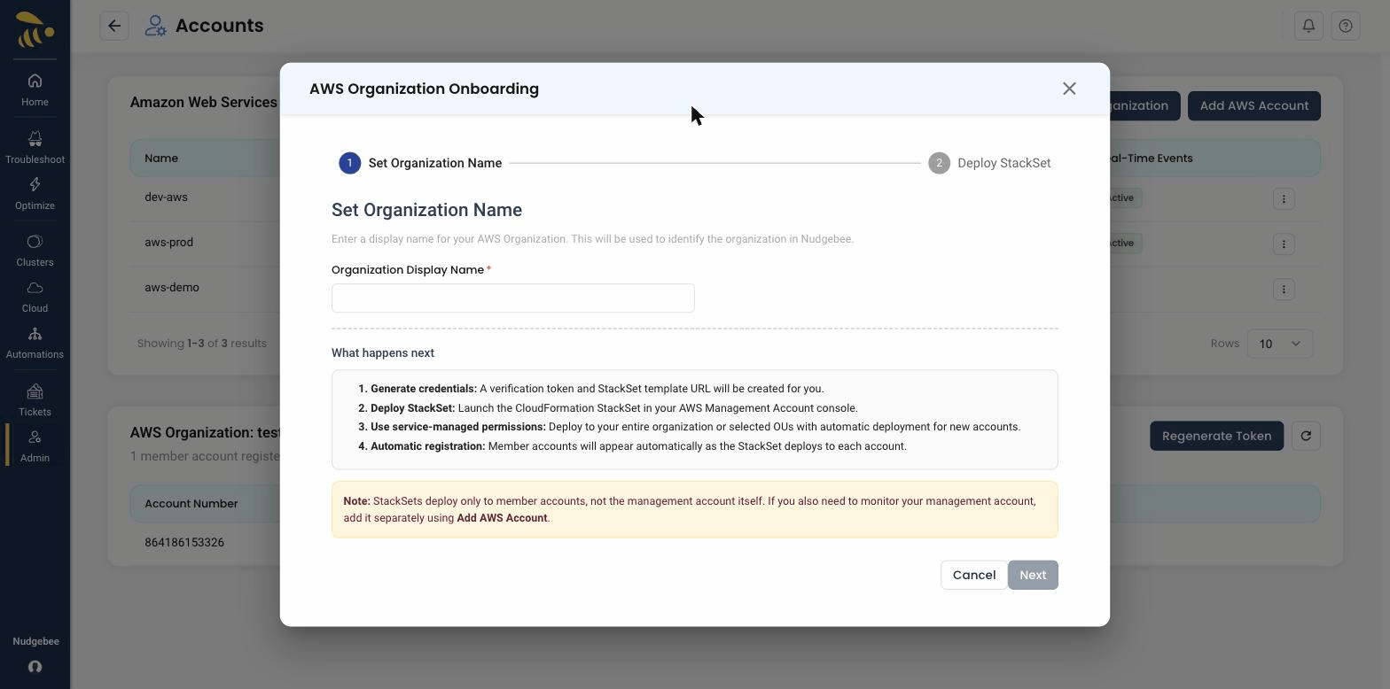Close the AWS Organization Onboarding dialog
1390x689 pixels.
point(1069,89)
